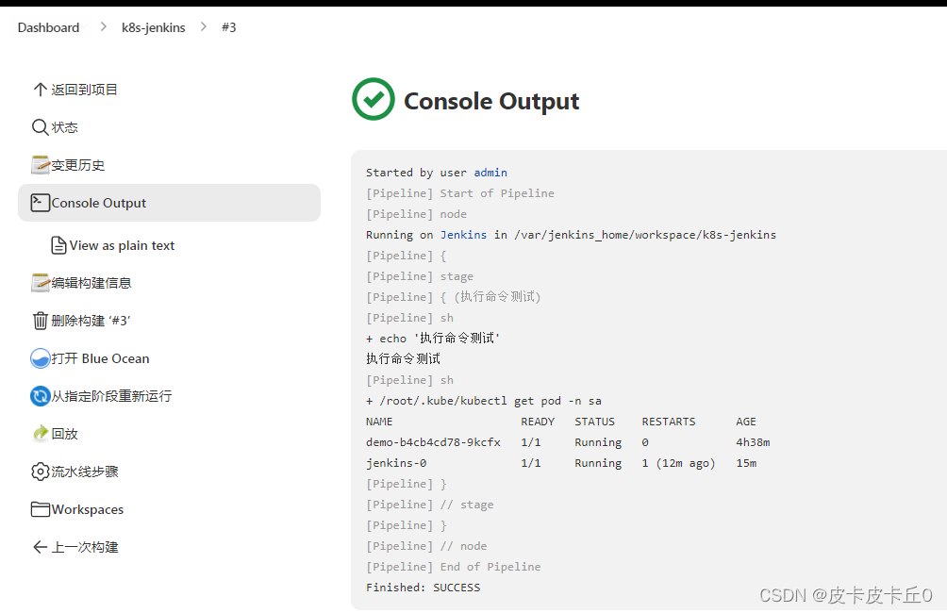Go to Dashboard in the breadcrumb

(x=48, y=27)
